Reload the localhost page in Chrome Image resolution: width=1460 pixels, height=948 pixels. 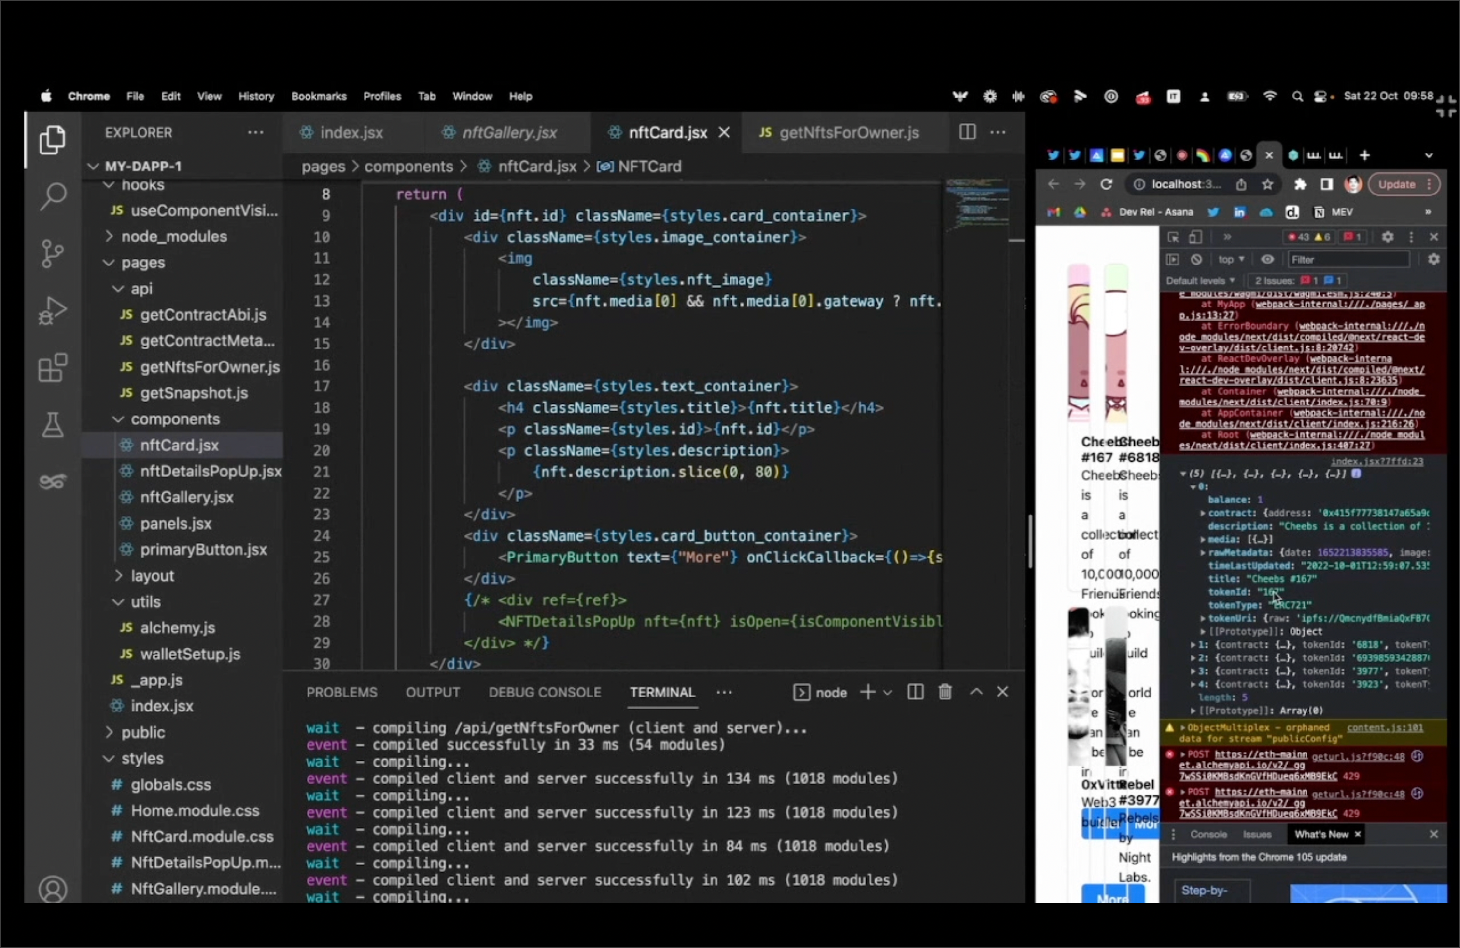1106,184
